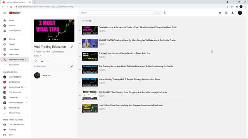Open account avatar menu
The height and width of the screenshot is (139, 248).
pos(240,13)
